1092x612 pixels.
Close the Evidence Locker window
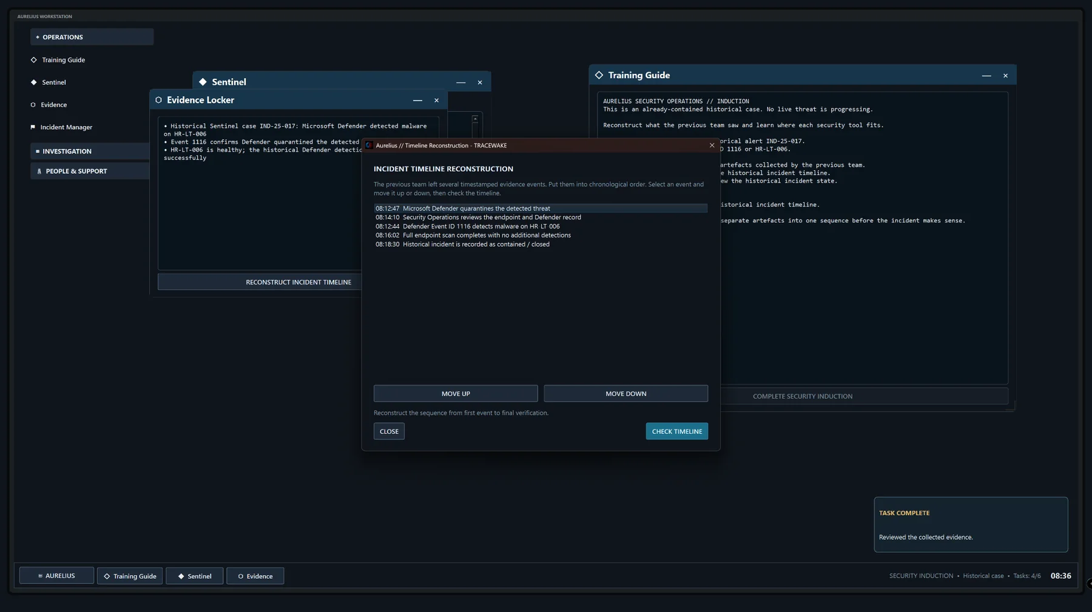(436, 101)
